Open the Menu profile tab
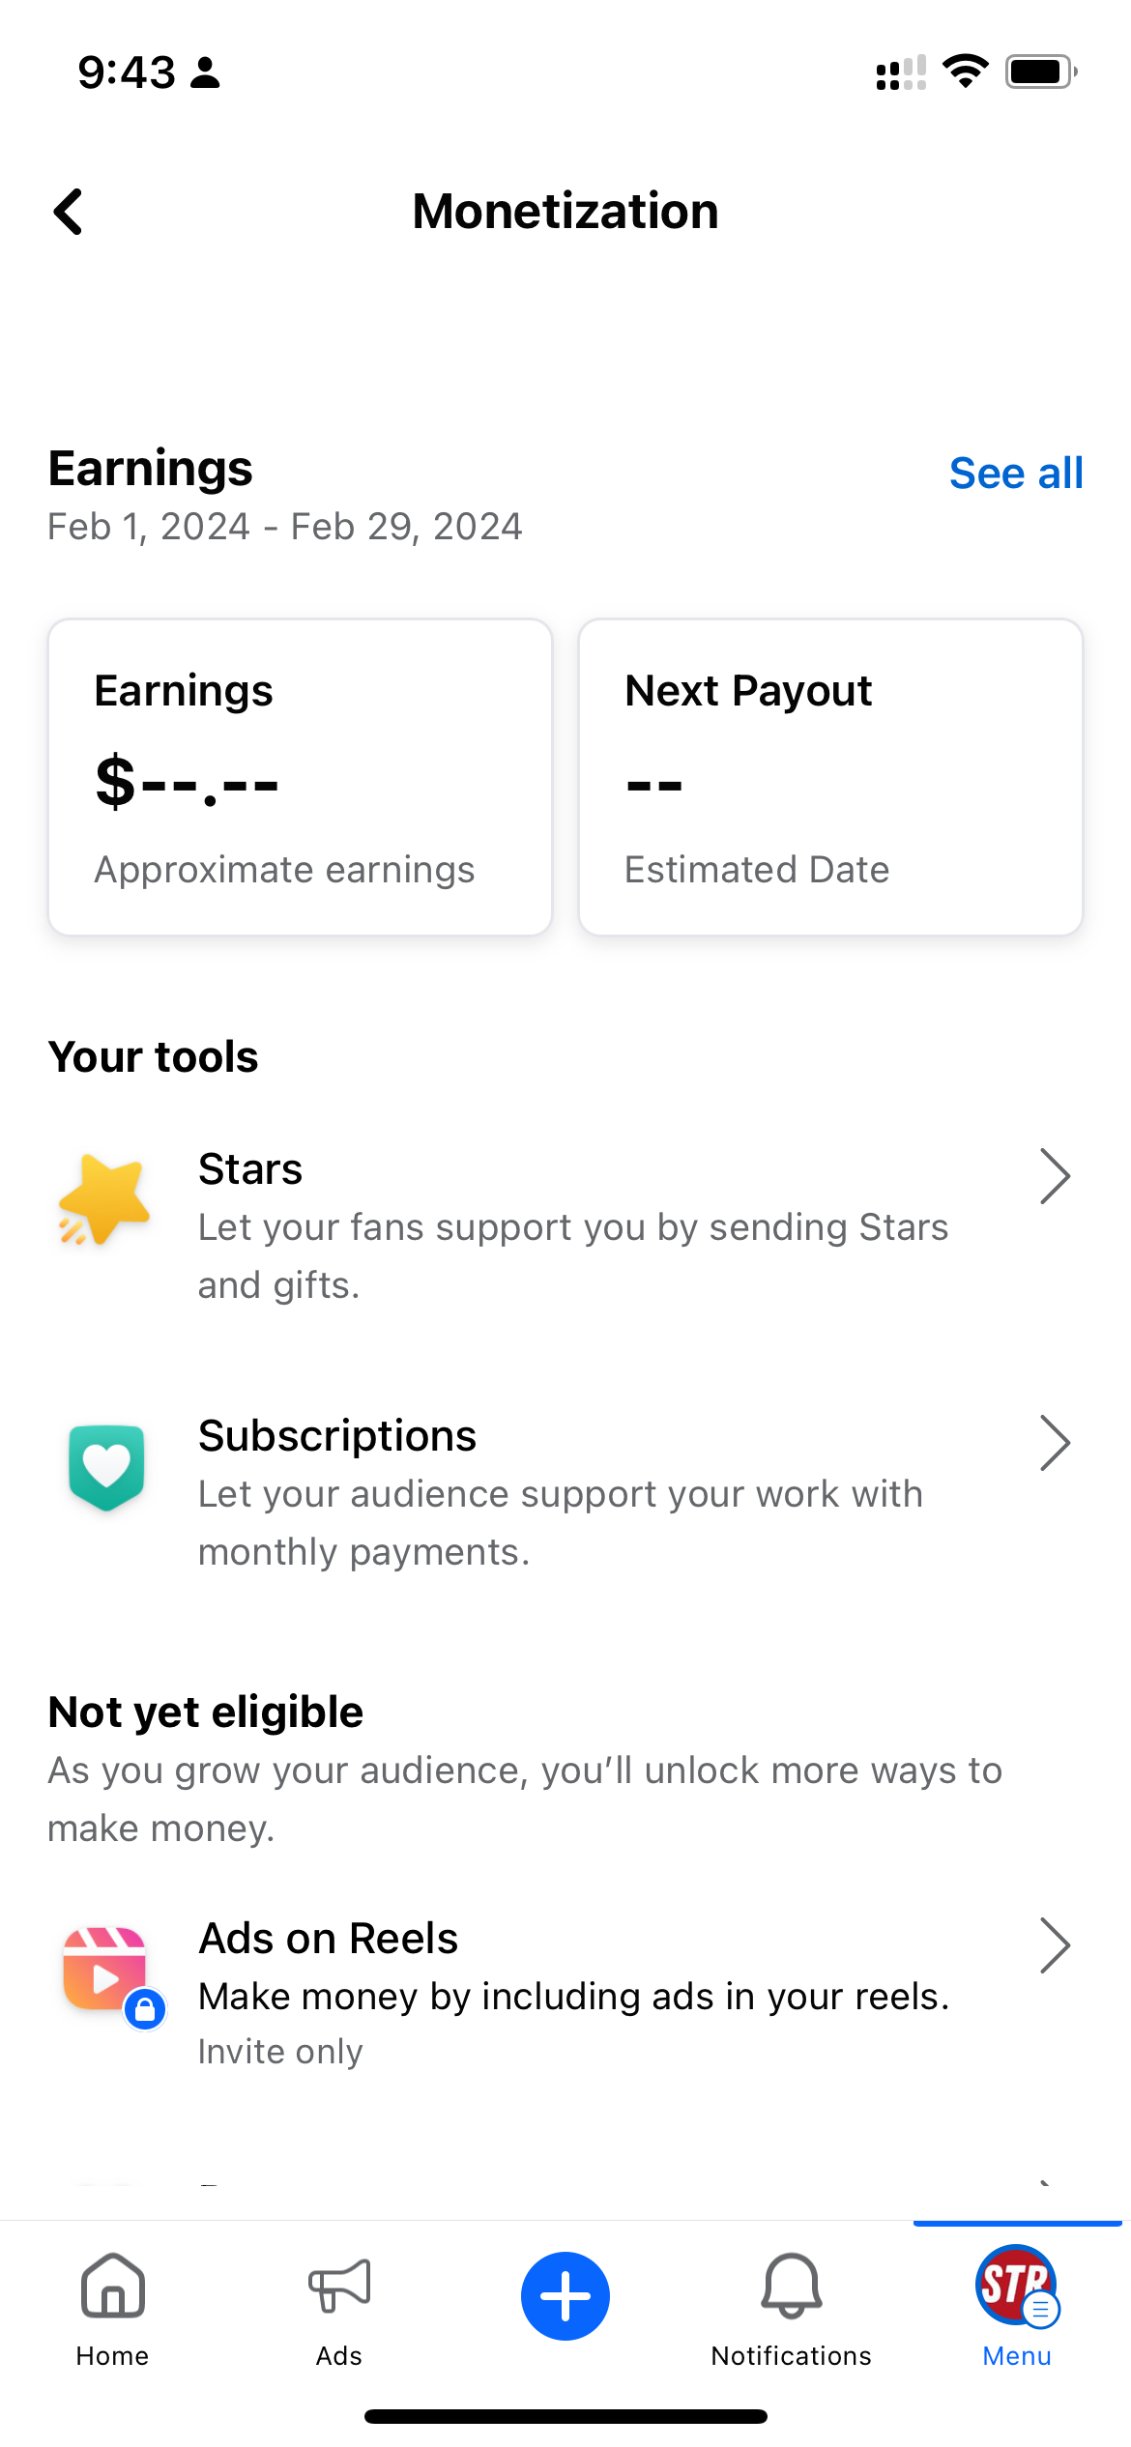Image resolution: width=1131 pixels, height=2447 pixels. [1017, 2287]
